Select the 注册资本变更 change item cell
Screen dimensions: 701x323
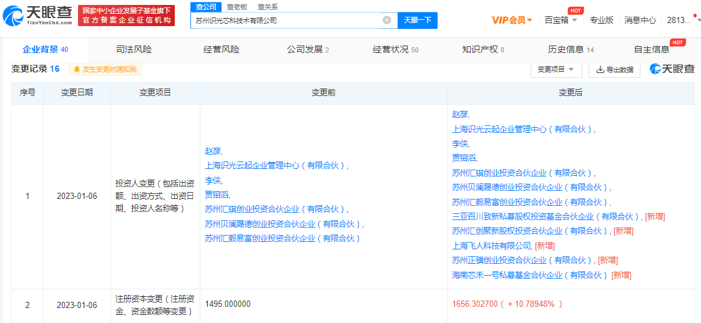click(x=155, y=305)
